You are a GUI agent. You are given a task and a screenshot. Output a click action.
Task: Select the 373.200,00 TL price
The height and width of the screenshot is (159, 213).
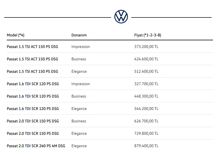tap(146, 47)
